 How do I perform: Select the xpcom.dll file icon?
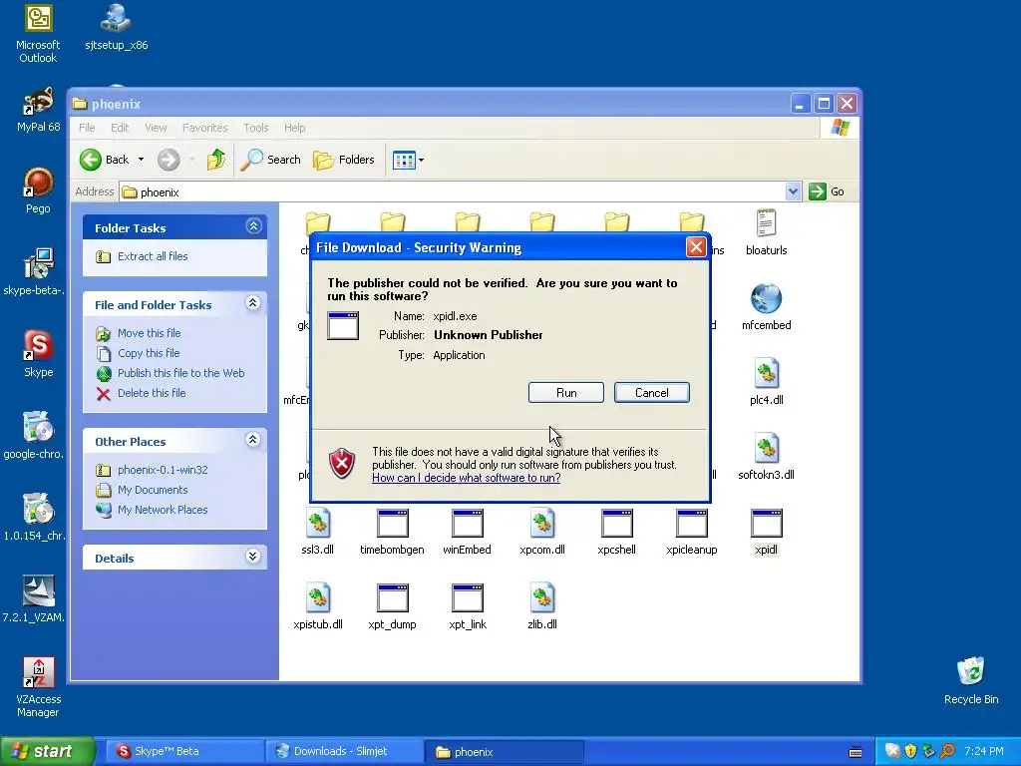point(541,532)
